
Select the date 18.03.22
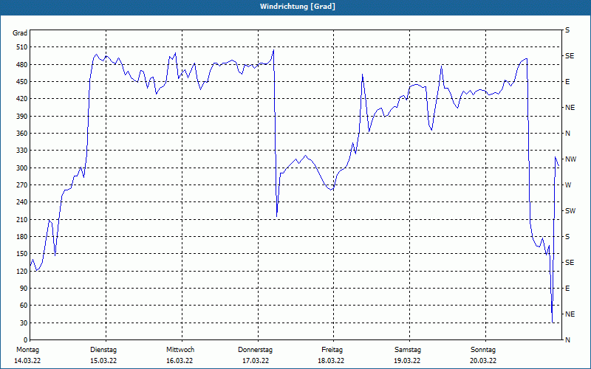coord(331,361)
